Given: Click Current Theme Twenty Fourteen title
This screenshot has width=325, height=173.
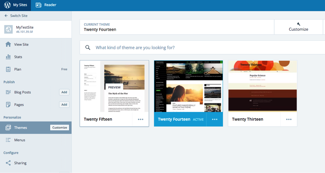Looking at the screenshot, I should pos(100,30).
